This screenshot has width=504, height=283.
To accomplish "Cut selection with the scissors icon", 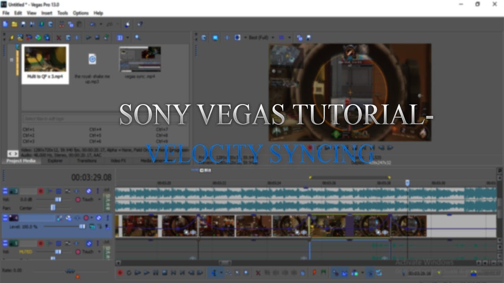I will click(x=61, y=24).
